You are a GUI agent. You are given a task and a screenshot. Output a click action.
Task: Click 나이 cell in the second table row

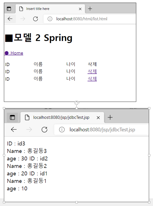tap(71, 71)
